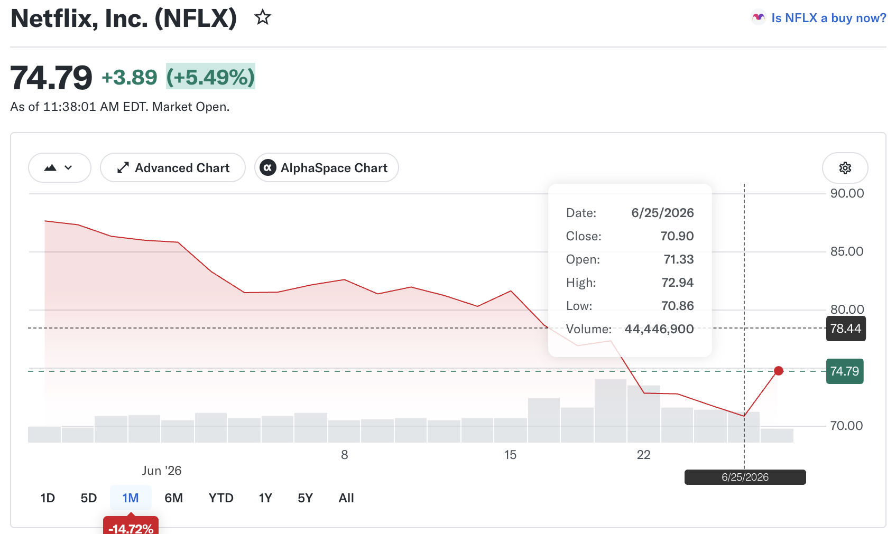Click the Close value 70.90 in tooltip
This screenshot has height=534, width=896.
(677, 236)
